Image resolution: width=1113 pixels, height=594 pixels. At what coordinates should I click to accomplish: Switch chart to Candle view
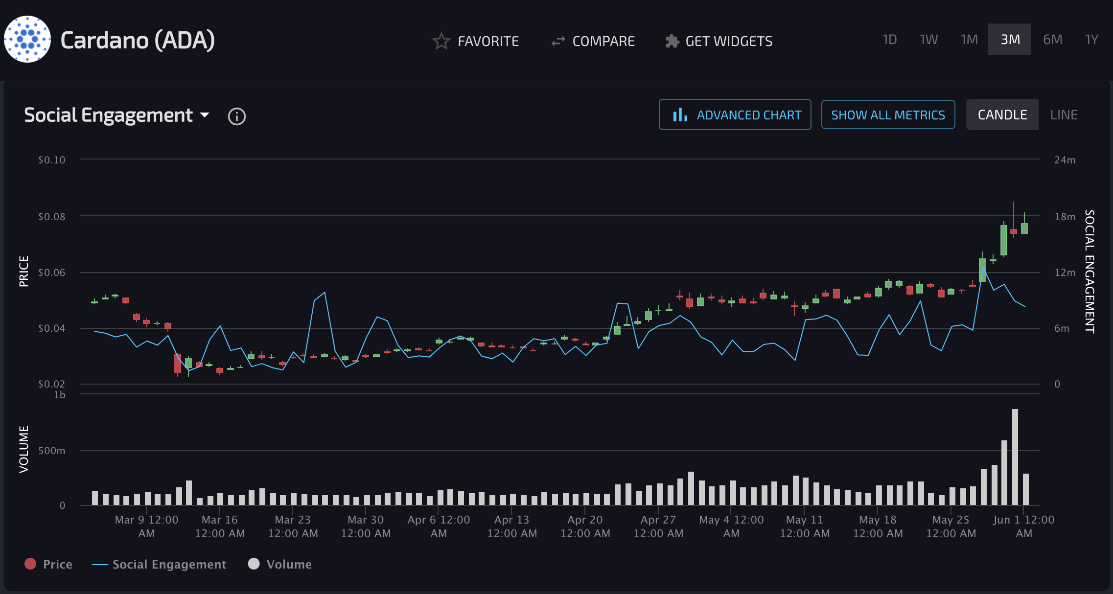[x=1002, y=114]
